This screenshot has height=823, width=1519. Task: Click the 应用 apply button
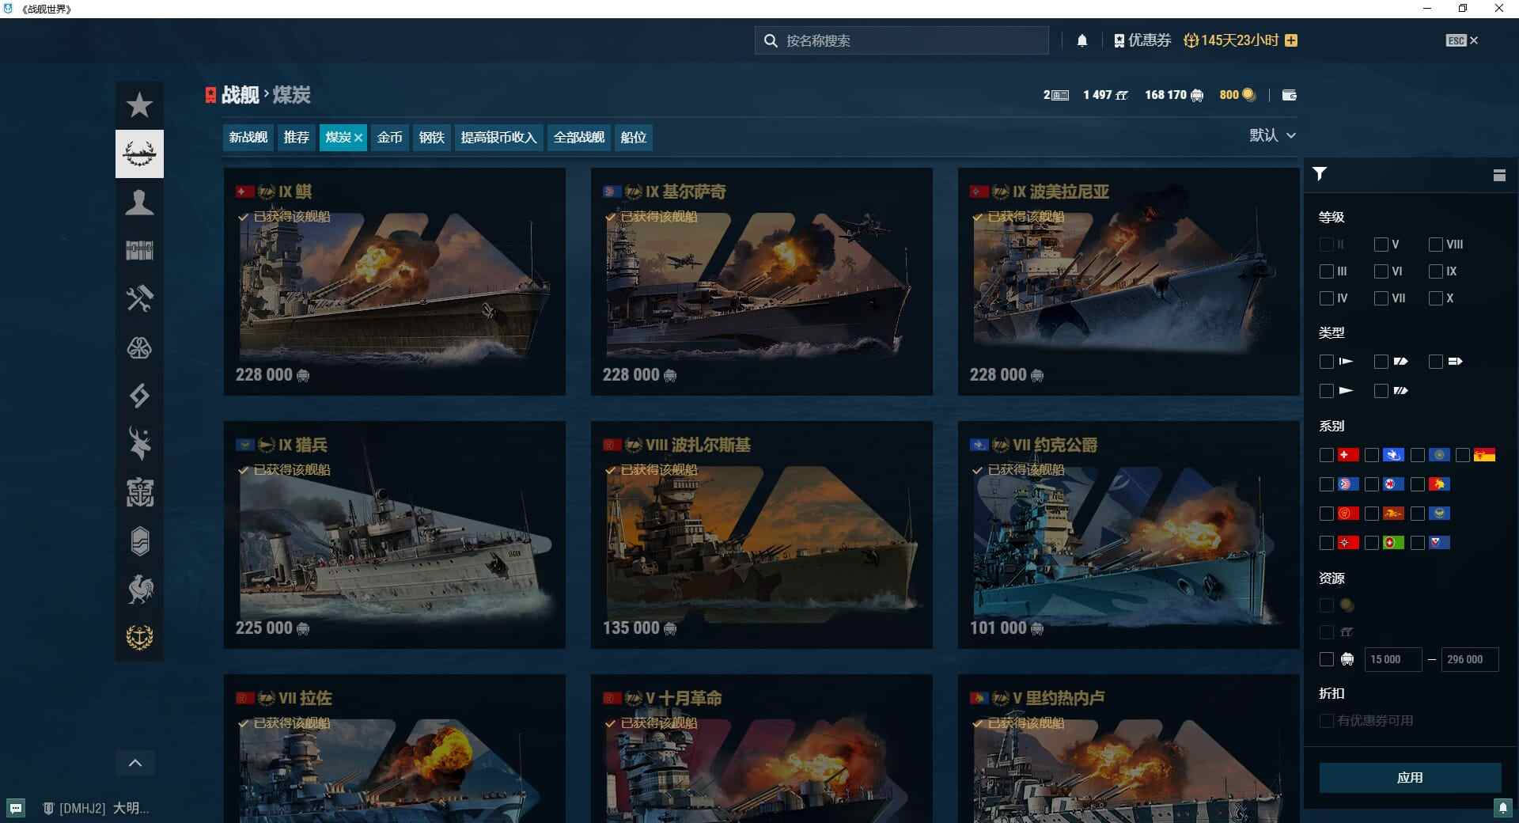(1410, 778)
